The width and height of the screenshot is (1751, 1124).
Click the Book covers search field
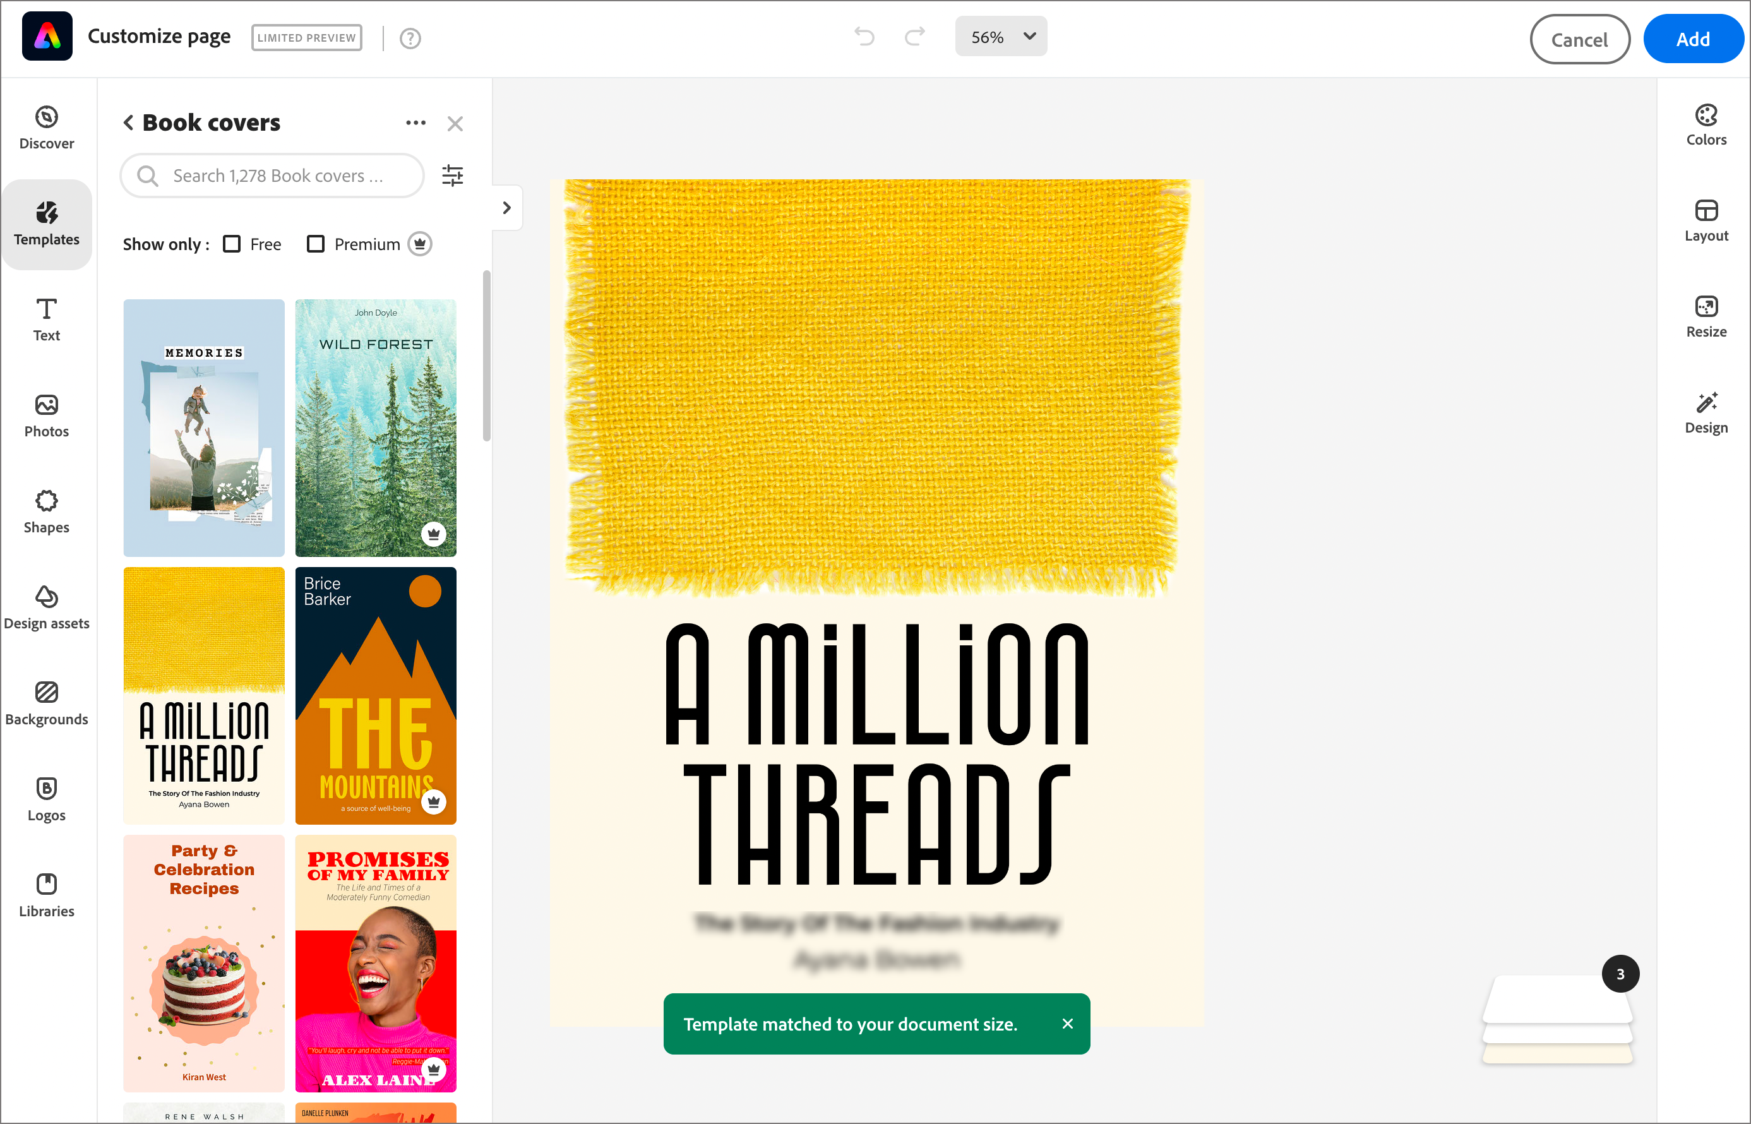pyautogui.click(x=277, y=176)
